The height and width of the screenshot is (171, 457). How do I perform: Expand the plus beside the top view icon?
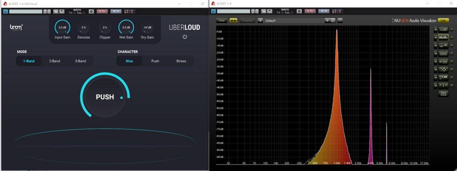[452, 30]
